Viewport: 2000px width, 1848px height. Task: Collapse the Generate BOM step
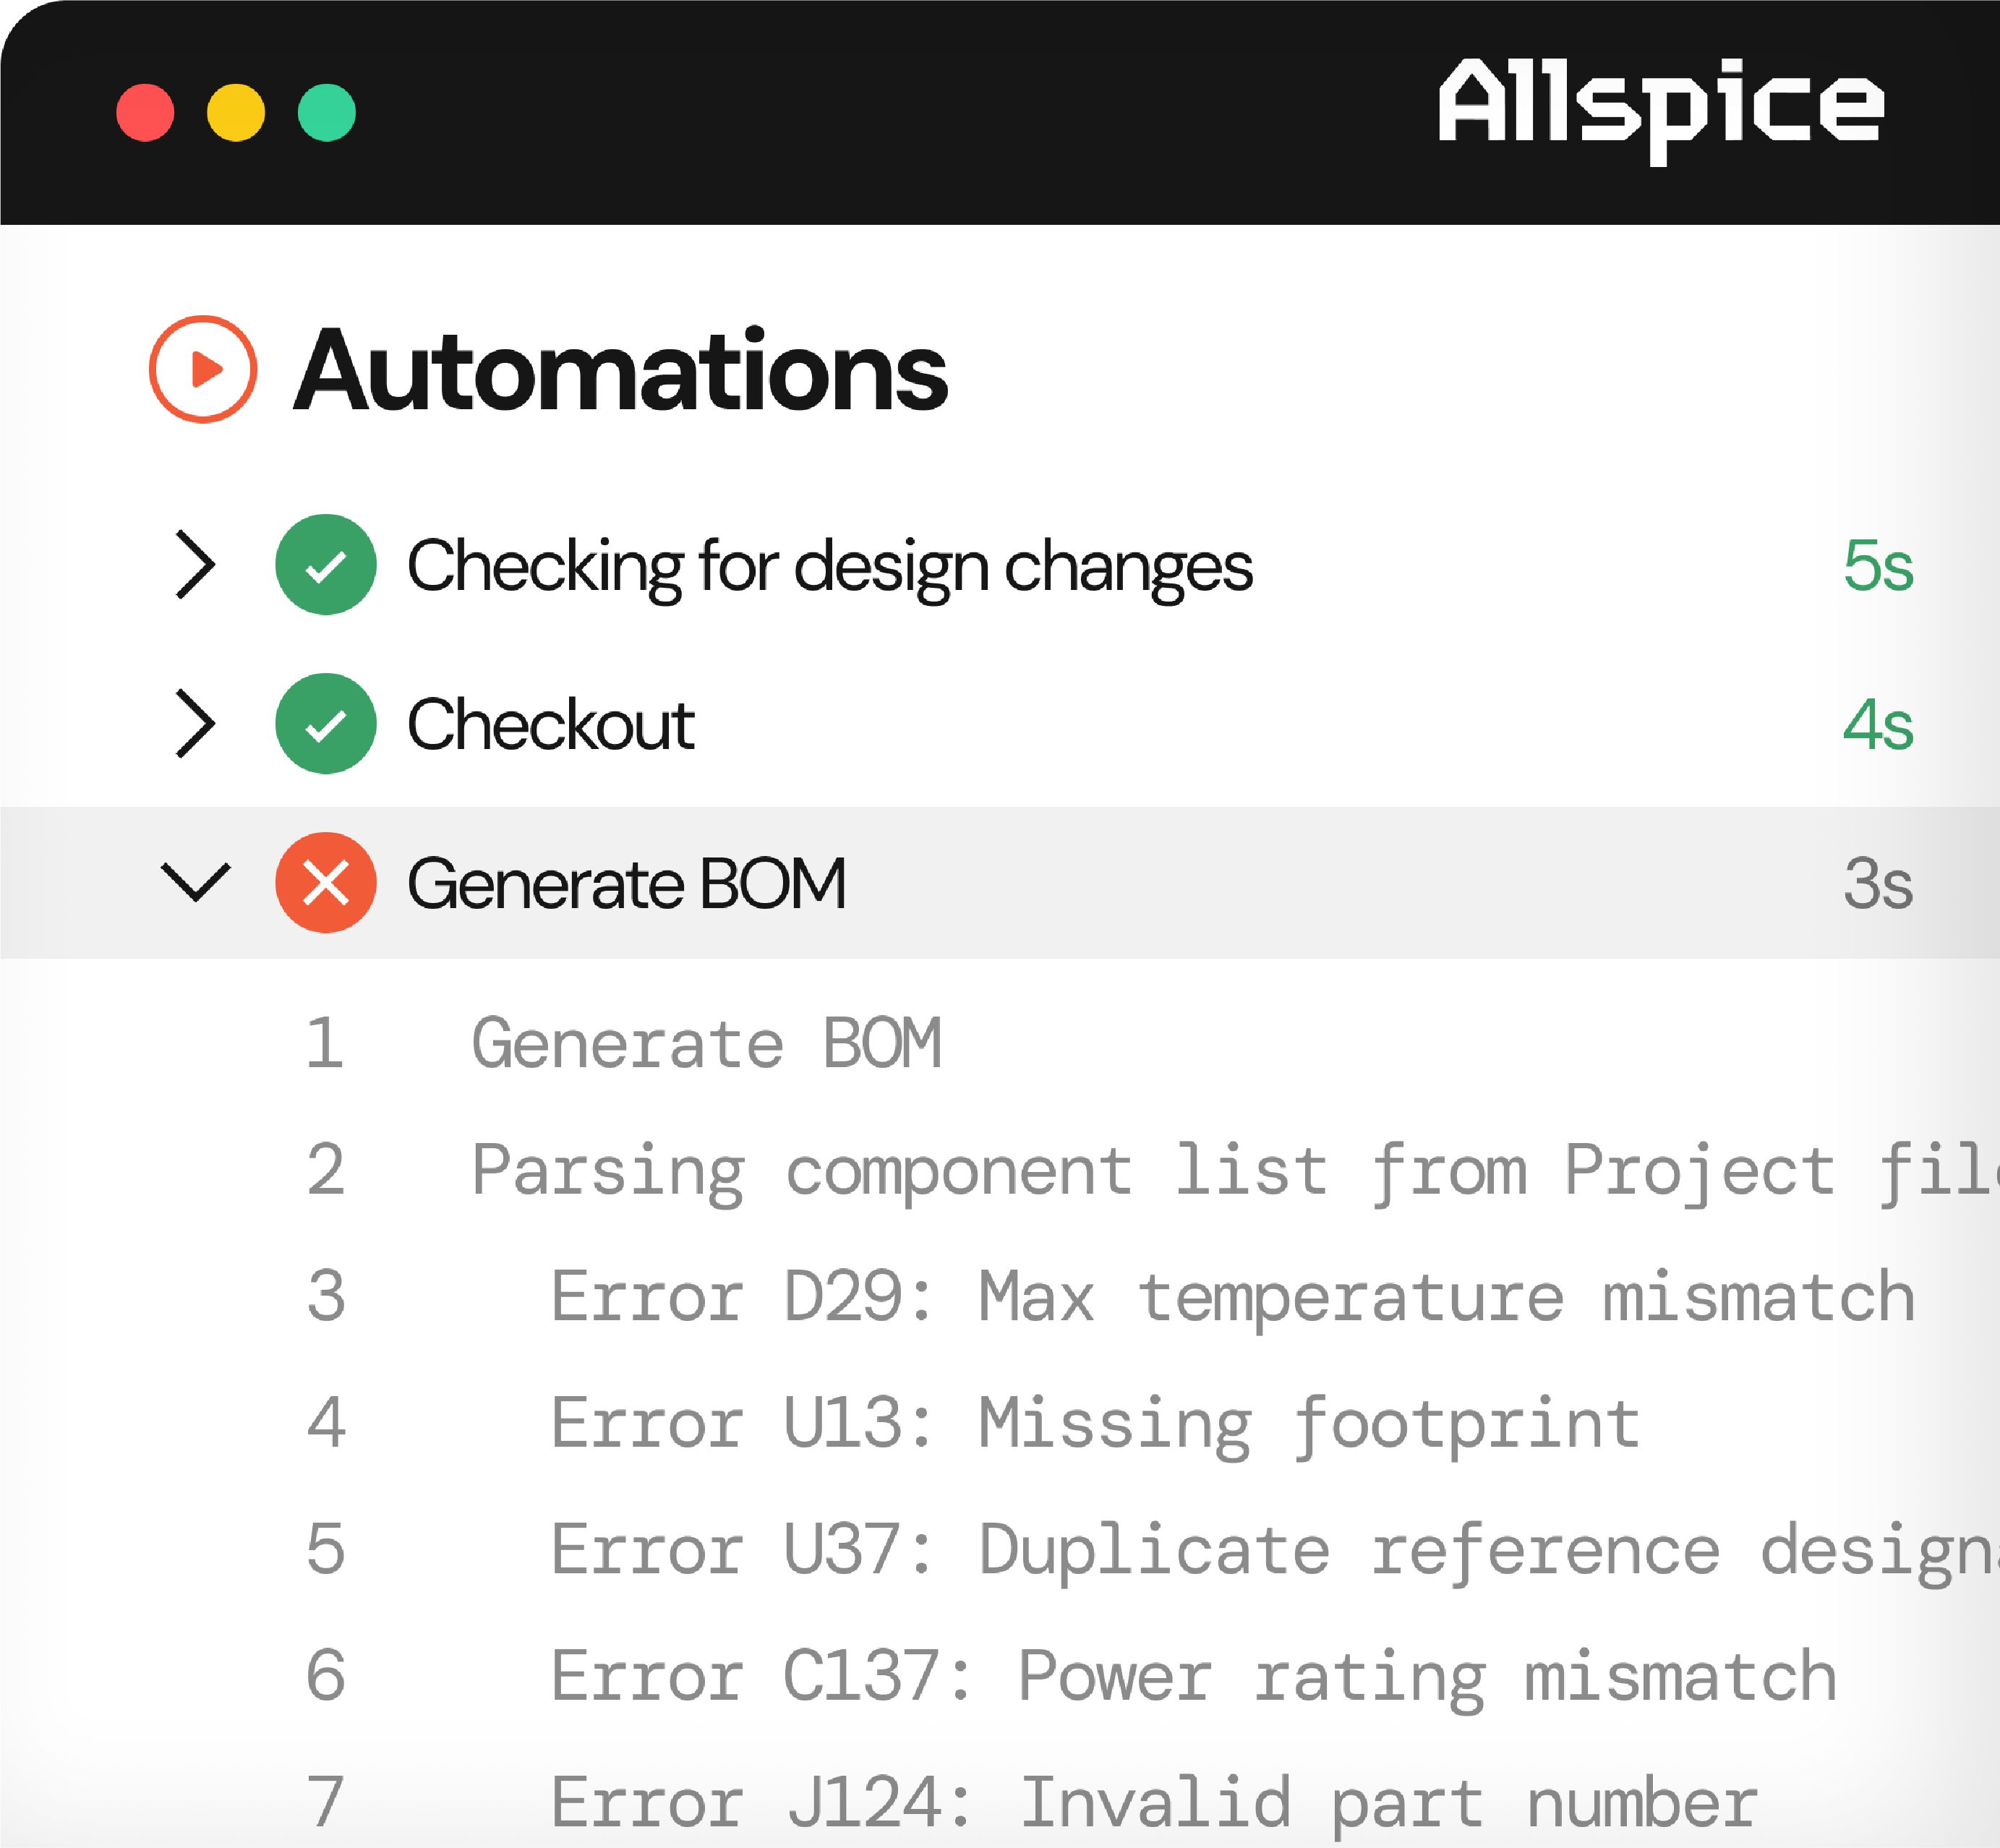pyautogui.click(x=196, y=883)
